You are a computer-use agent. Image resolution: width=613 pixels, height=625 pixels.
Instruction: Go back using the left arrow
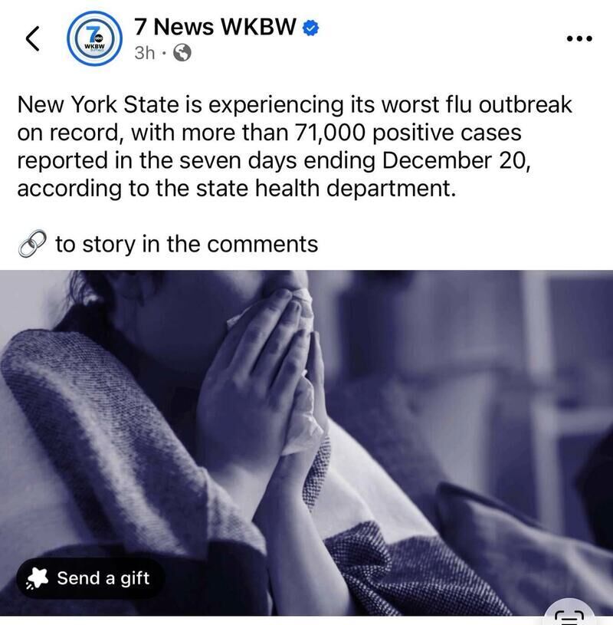point(32,38)
